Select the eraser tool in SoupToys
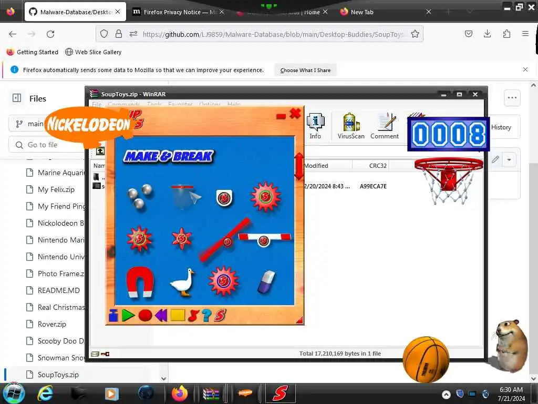538x404 pixels. [266, 282]
